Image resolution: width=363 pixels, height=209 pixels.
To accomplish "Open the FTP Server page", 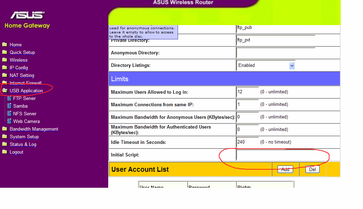I will pyautogui.click(x=24, y=98).
